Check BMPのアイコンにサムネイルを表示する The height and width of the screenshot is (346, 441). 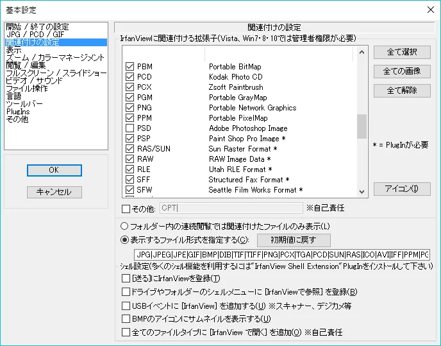(x=126, y=318)
